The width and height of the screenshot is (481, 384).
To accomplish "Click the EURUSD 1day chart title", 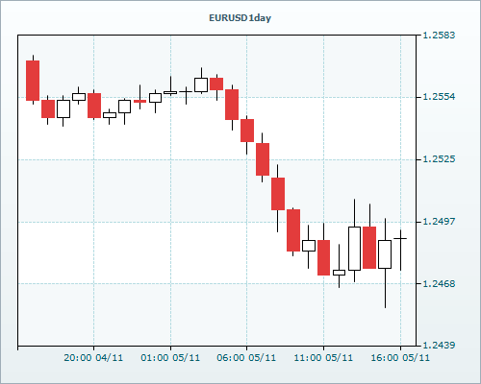I will click(x=240, y=18).
